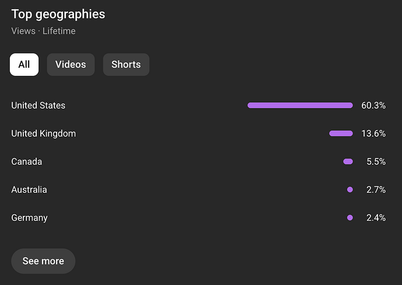
Task: Click the 13.6% percentage value
Action: pos(373,134)
